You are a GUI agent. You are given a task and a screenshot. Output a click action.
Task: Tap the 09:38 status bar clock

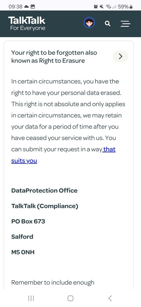coord(15,7)
